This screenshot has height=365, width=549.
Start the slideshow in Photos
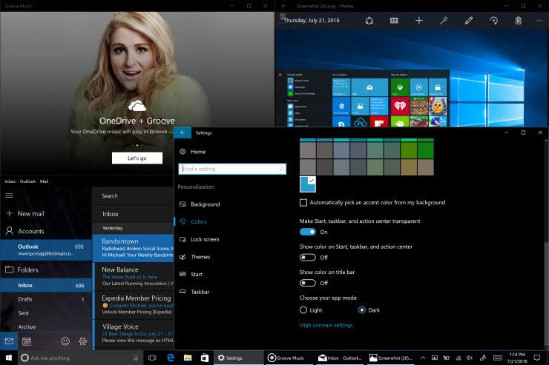pos(394,21)
